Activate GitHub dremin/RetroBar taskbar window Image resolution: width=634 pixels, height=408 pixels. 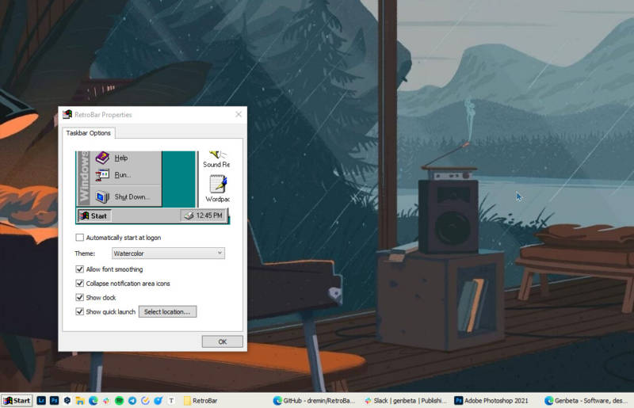pyautogui.click(x=314, y=400)
